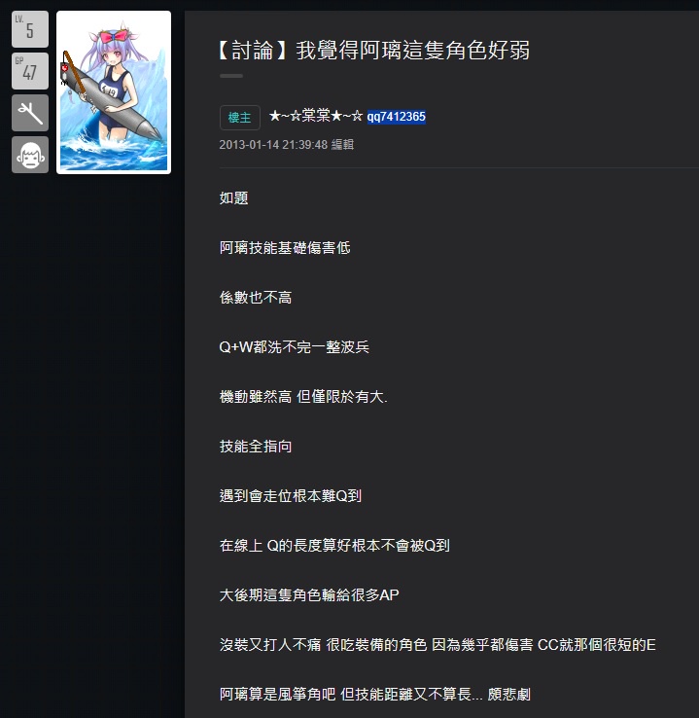699x718 pixels.
Task: Click the 編輯 edit link beside the timestamp
Action: click(342, 145)
